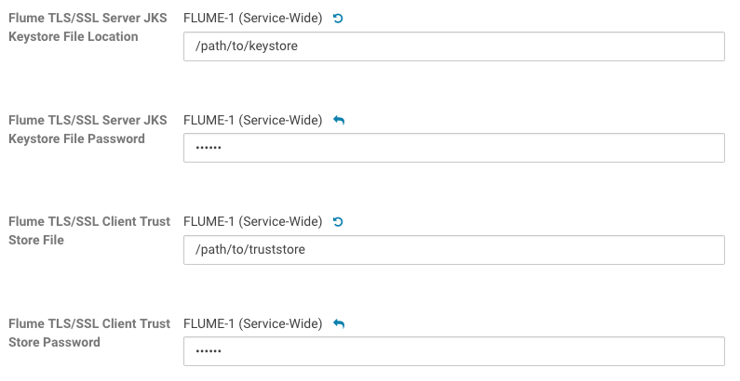Click reset icon for Client Trust Store File
This screenshot has width=740, height=381.
coord(338,222)
